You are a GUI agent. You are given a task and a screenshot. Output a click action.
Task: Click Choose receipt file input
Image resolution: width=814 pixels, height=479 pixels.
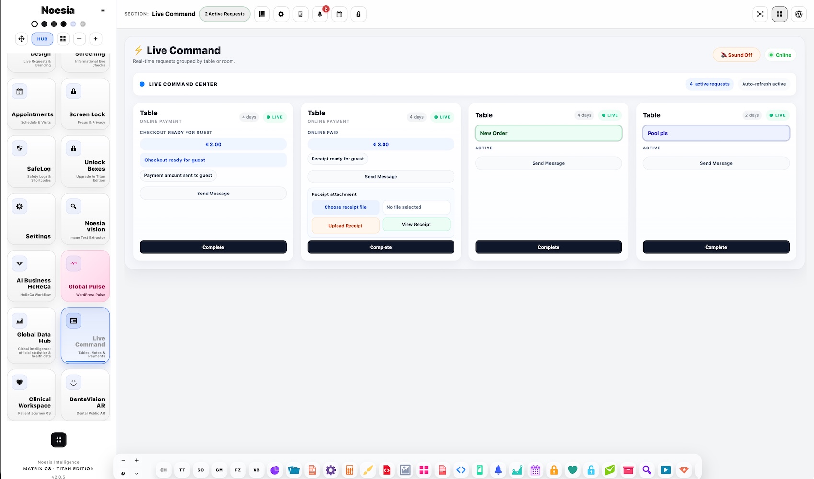(x=345, y=207)
